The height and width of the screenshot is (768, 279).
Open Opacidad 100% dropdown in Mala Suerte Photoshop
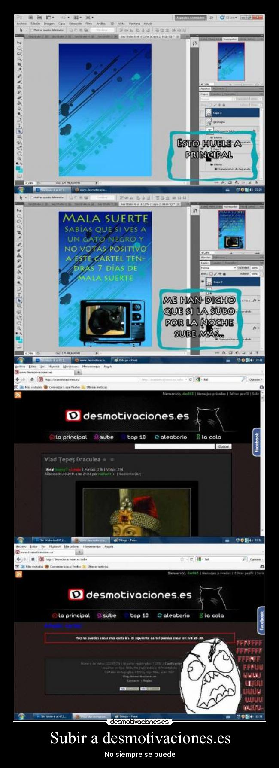[x=260, y=267]
